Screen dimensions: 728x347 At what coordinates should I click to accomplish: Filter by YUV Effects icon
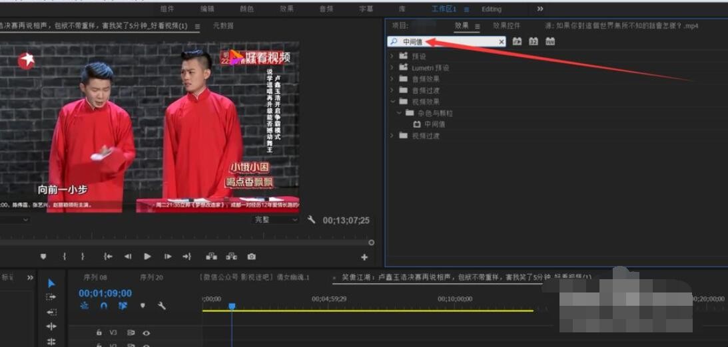tap(550, 42)
